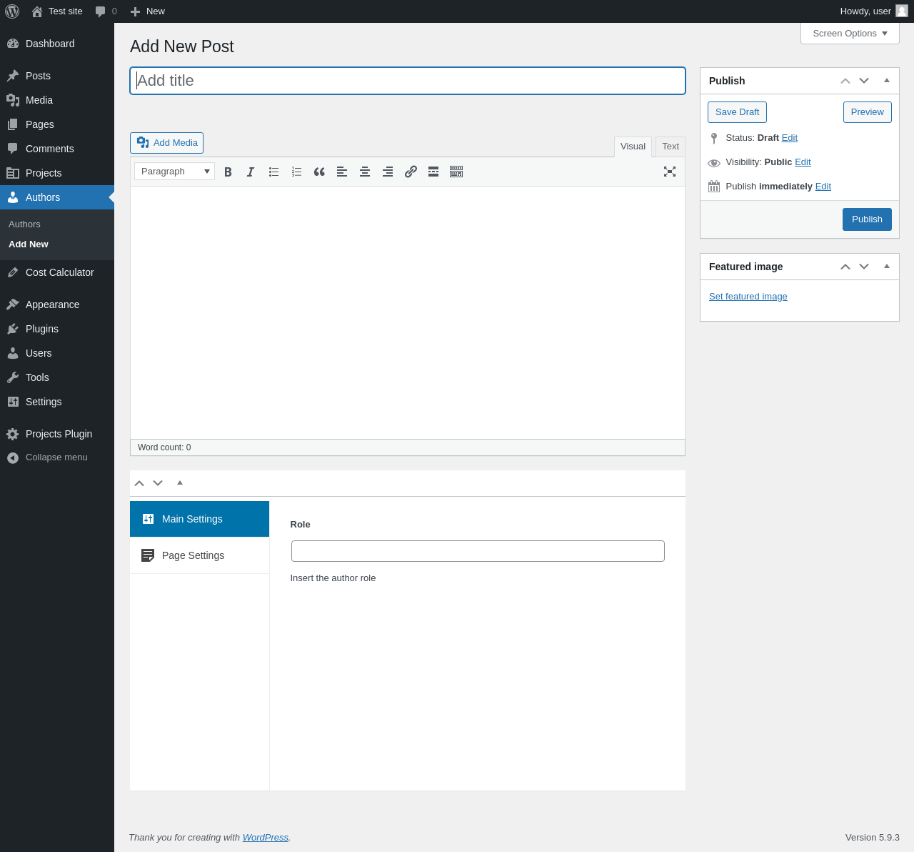914x852 pixels.
Task: Open the Howdy, user account menu
Action: [x=873, y=11]
